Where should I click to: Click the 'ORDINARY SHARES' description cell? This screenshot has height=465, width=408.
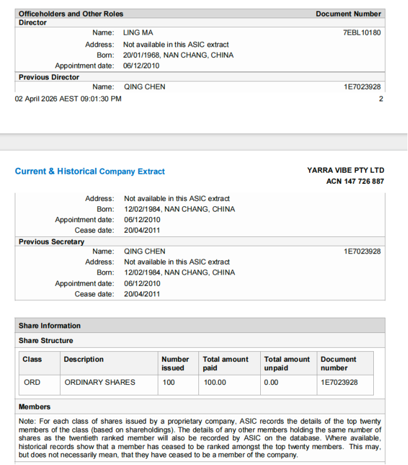(x=99, y=382)
